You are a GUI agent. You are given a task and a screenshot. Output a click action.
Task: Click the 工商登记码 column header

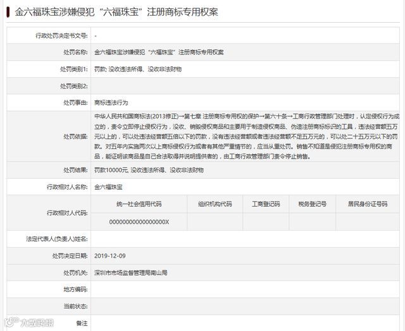coord(266,204)
